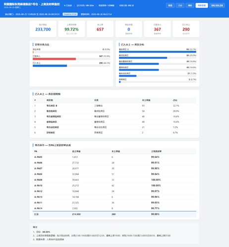Click the update time 2026-08-26 06:57:14
This screenshot has width=229, height=247.
pyautogui.click(x=101, y=14)
